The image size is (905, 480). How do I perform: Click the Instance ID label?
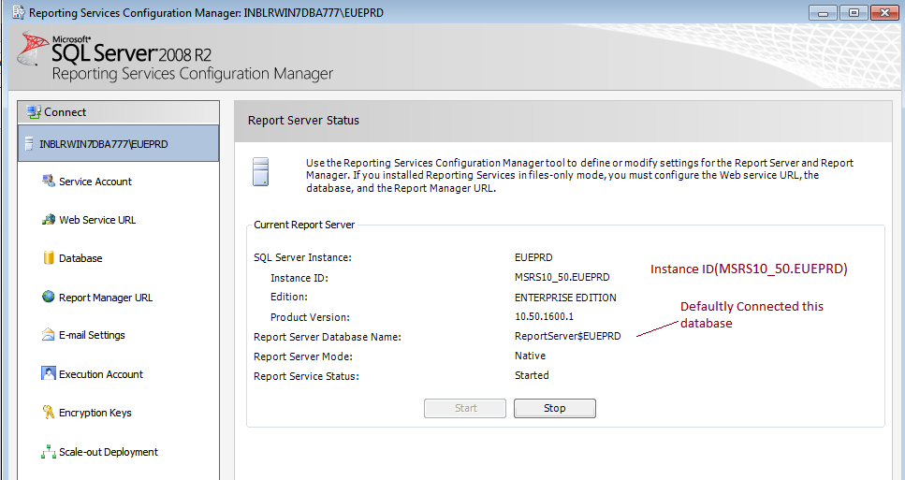299,278
